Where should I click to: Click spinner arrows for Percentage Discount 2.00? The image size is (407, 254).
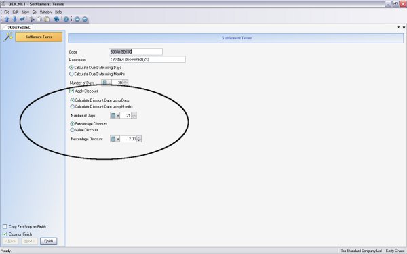[139, 139]
